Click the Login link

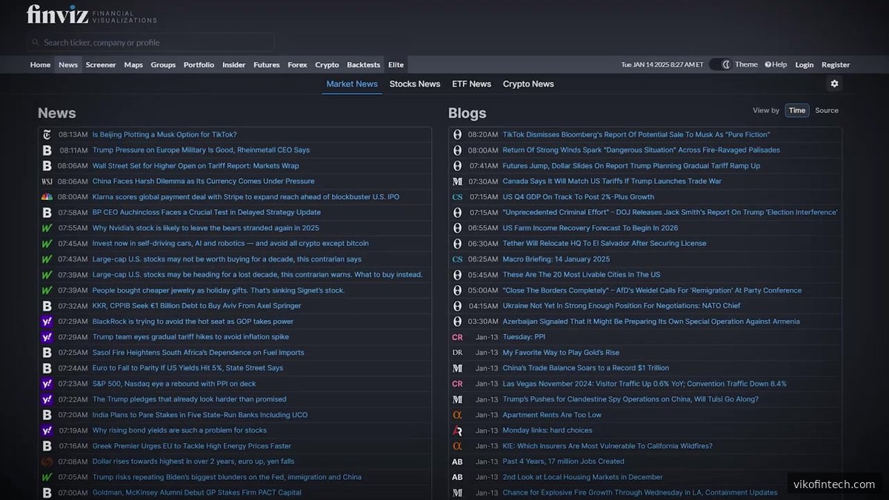click(804, 64)
